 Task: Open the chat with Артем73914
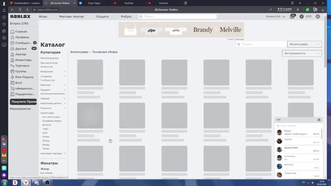[298, 149]
